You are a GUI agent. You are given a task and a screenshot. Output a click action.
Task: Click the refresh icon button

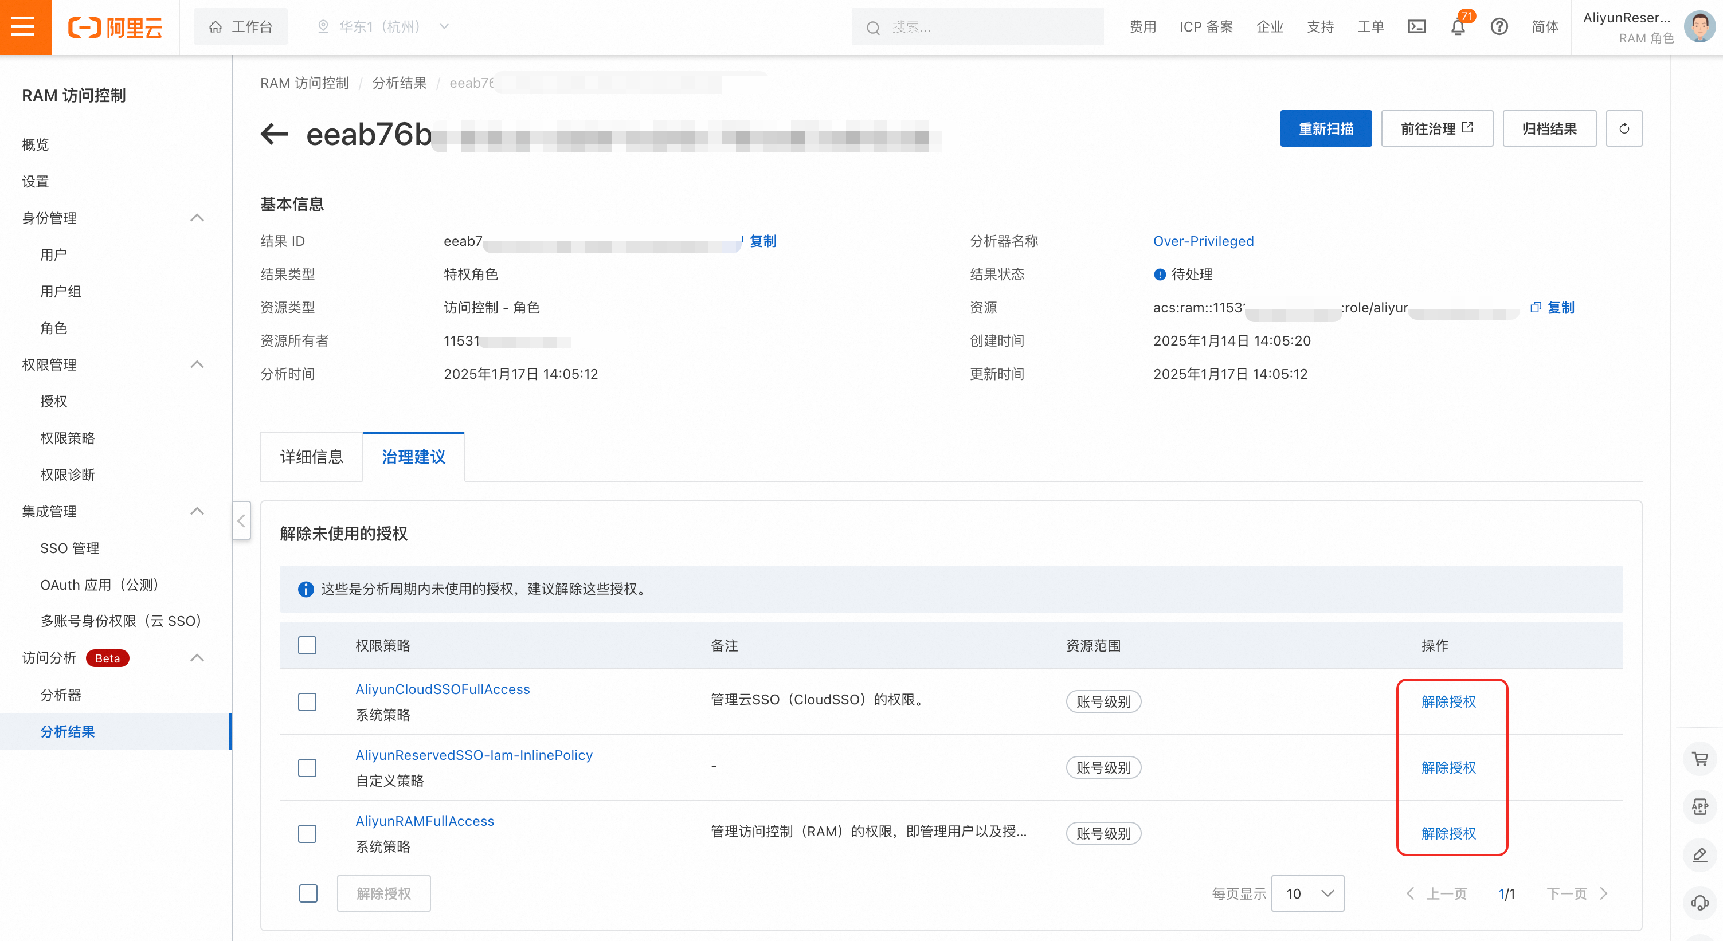point(1623,128)
